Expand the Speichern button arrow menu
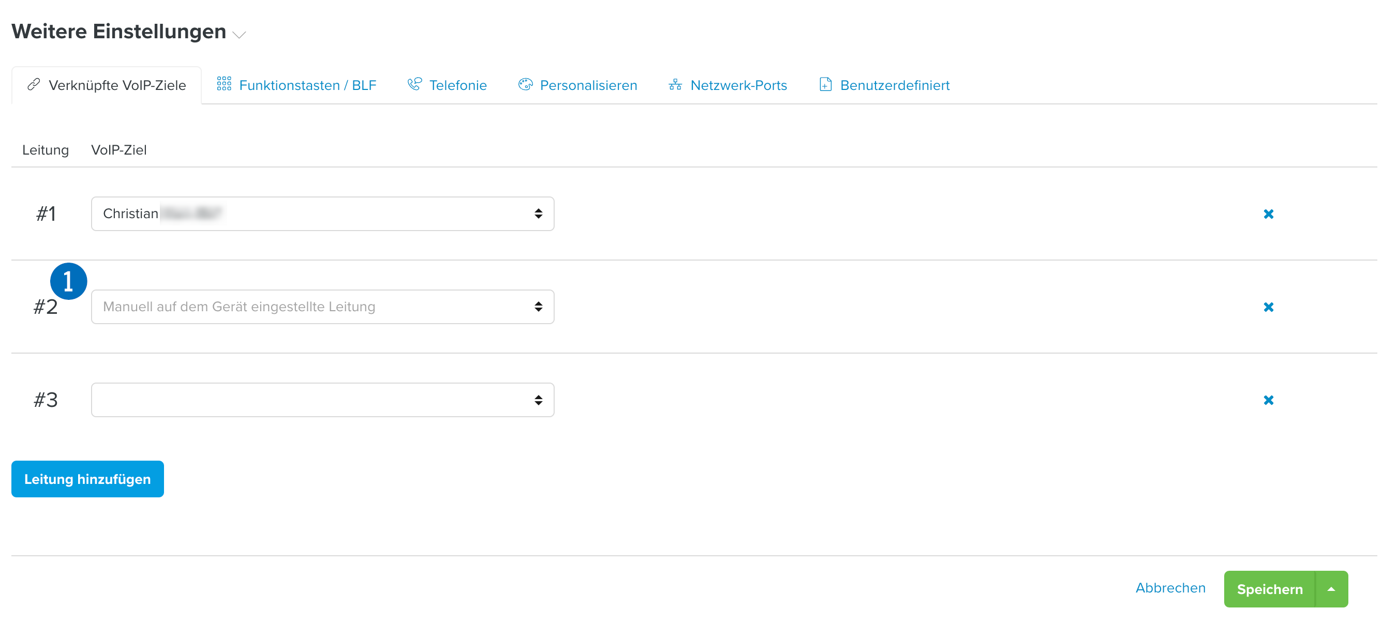The width and height of the screenshot is (1397, 639). (1331, 589)
